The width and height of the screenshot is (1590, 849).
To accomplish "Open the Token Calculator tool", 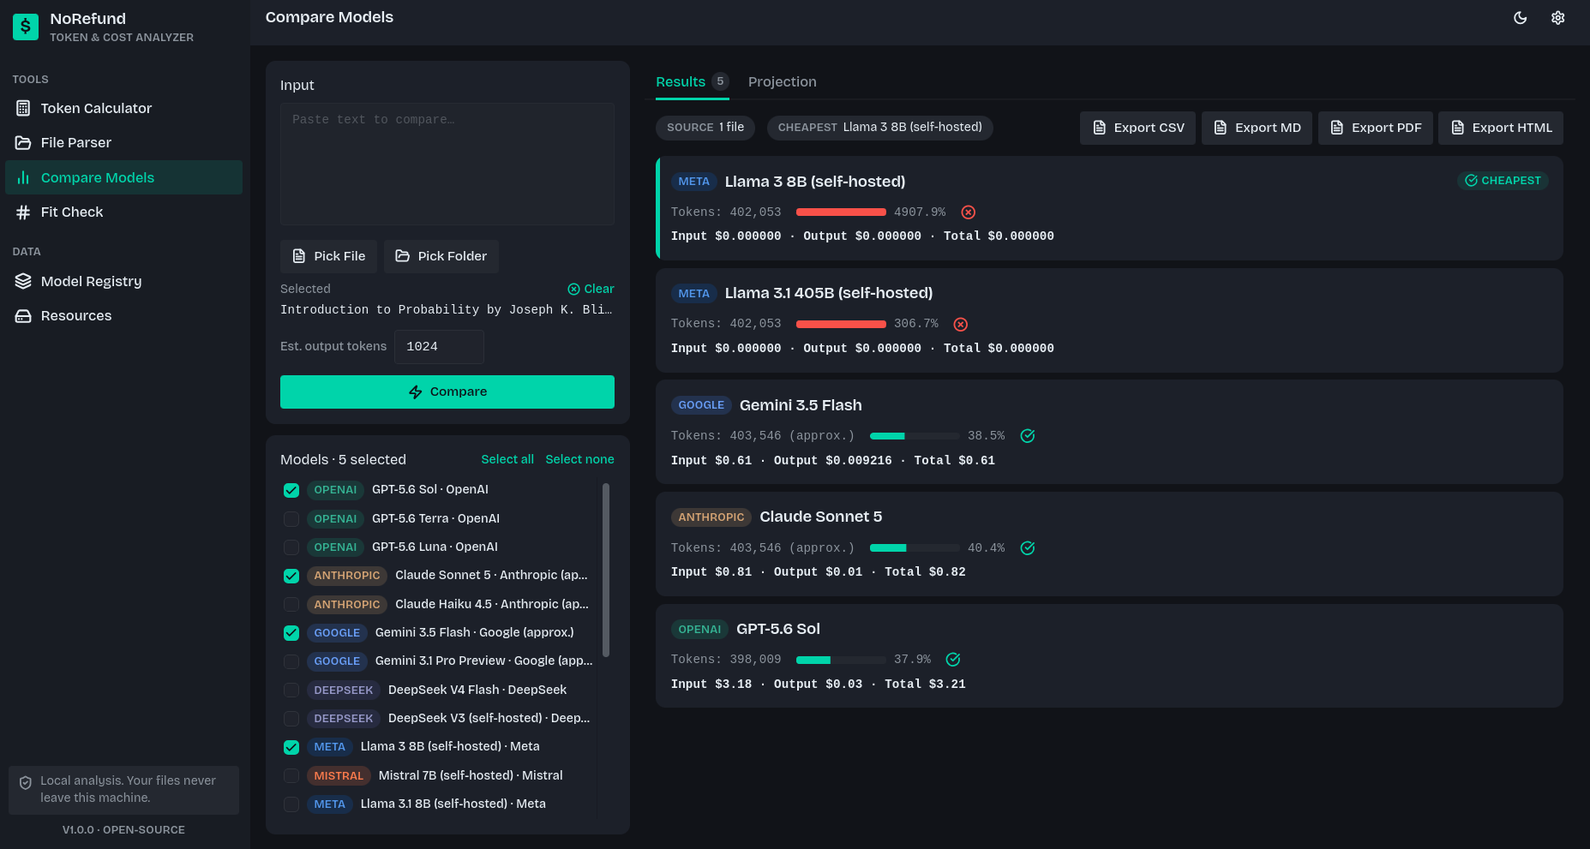I will pos(123,108).
